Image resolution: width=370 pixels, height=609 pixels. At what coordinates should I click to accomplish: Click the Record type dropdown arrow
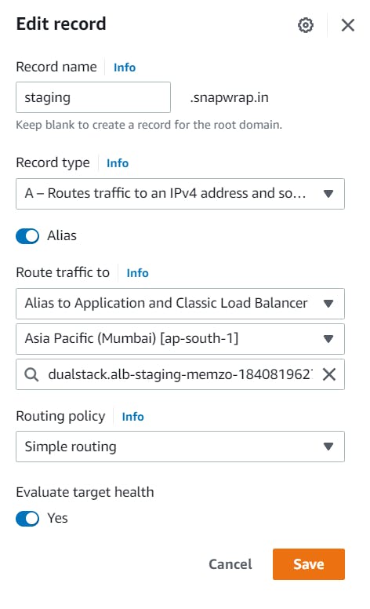[x=328, y=193]
